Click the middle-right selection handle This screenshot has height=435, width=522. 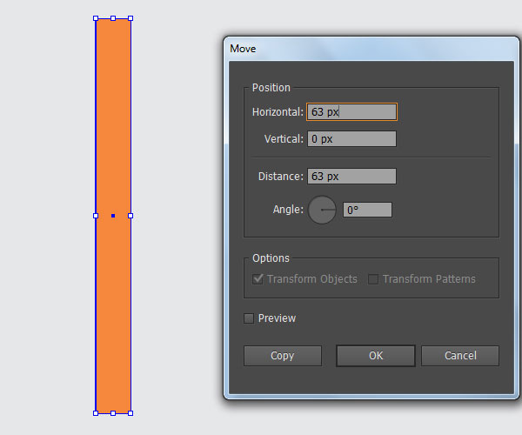coord(130,216)
